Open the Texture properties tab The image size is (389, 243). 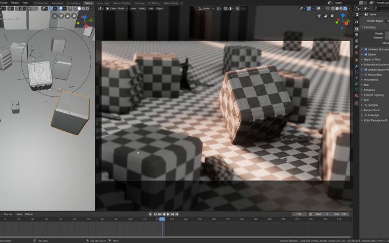tap(357, 103)
